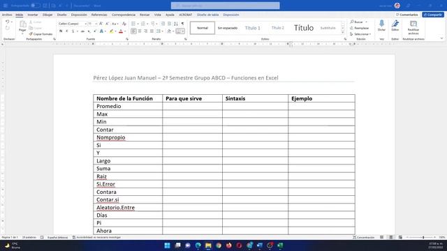Decrease paragraph indent icon
The height and width of the screenshot is (251, 447).
[163, 24]
